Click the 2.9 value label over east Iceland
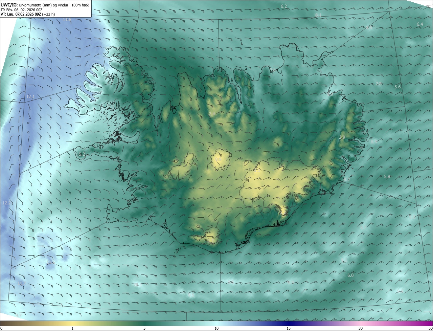 [x=342, y=137]
